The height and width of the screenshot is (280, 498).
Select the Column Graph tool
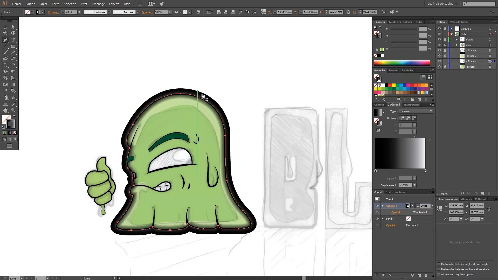(13, 98)
